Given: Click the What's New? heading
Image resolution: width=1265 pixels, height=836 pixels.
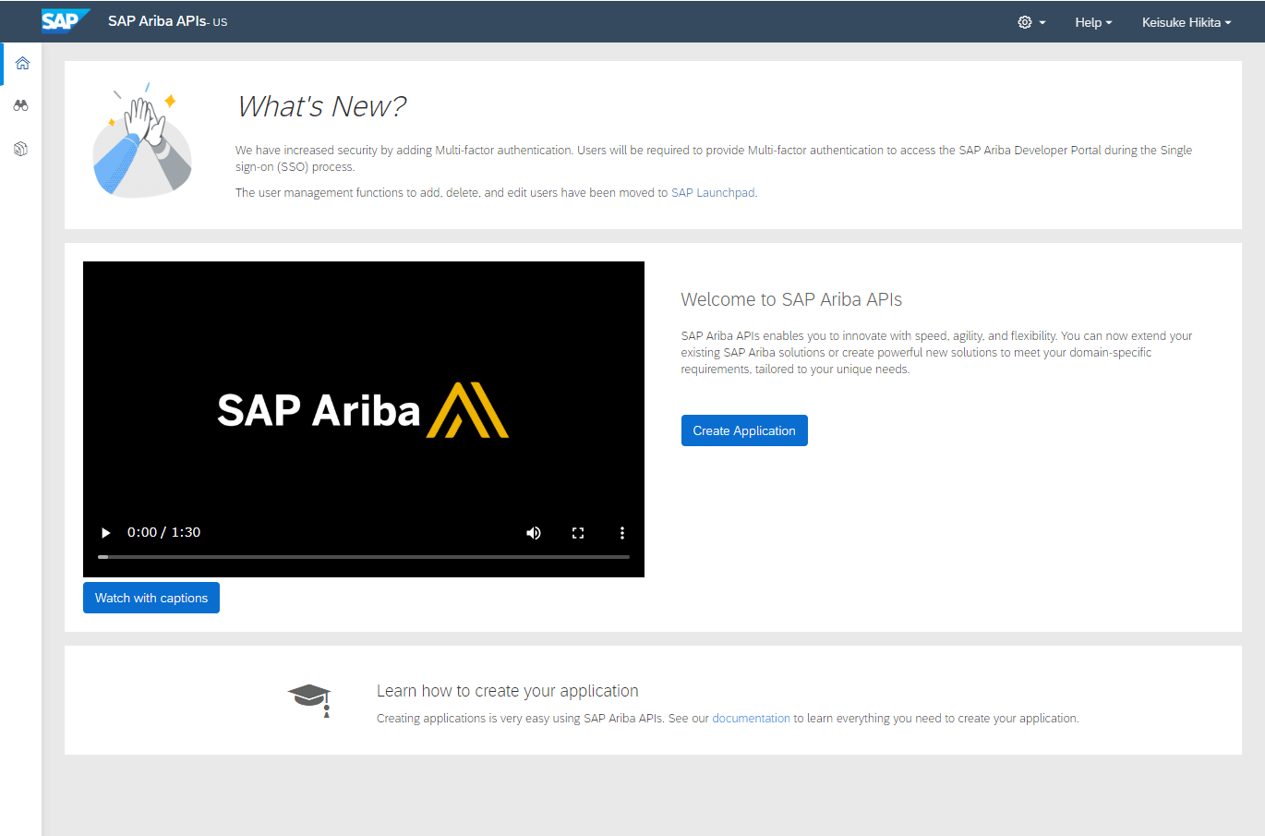Looking at the screenshot, I should point(322,106).
